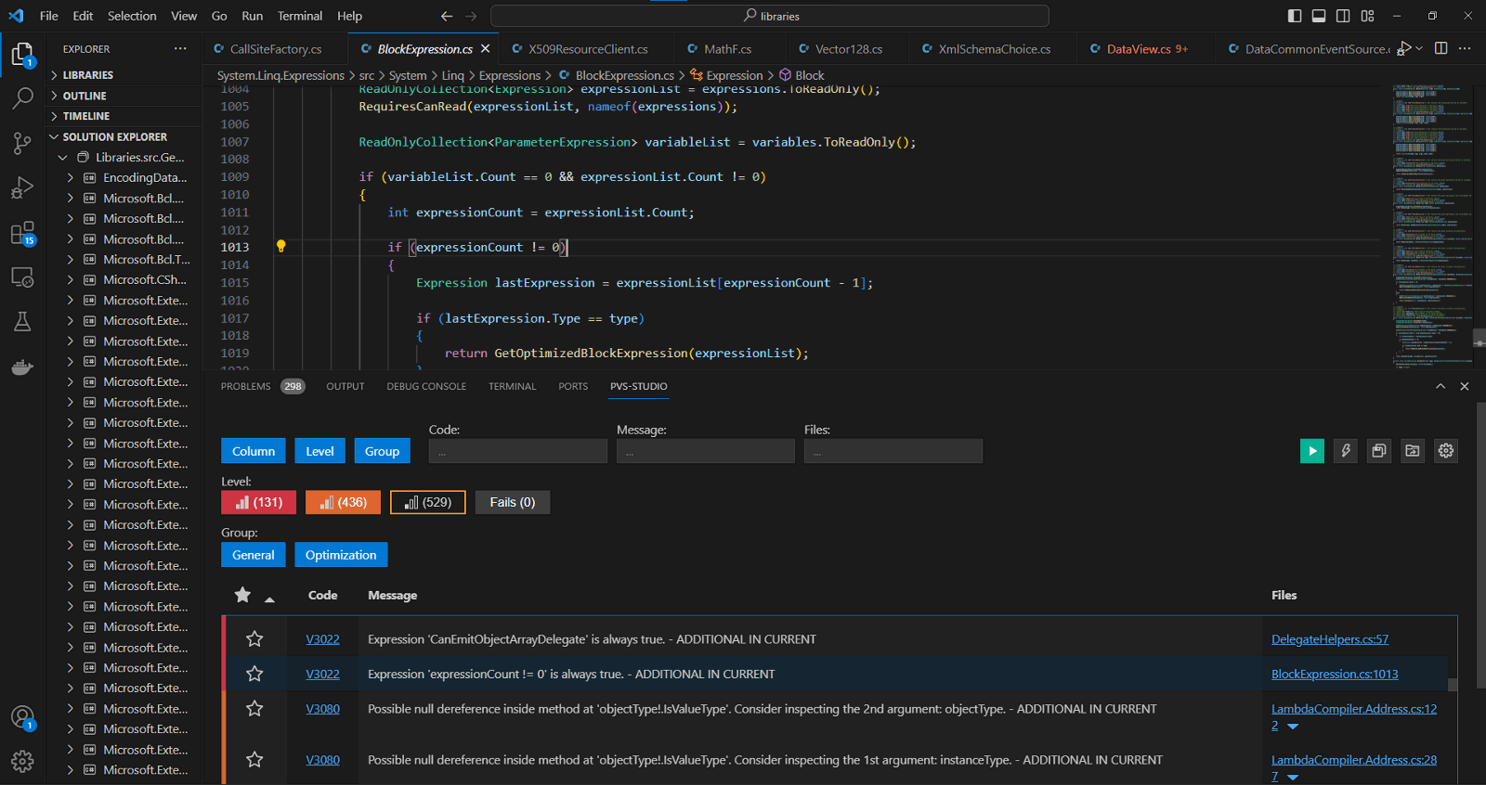This screenshot has height=785, width=1486.
Task: Open BlockExpression.cs:1013 file link
Action: click(1334, 675)
